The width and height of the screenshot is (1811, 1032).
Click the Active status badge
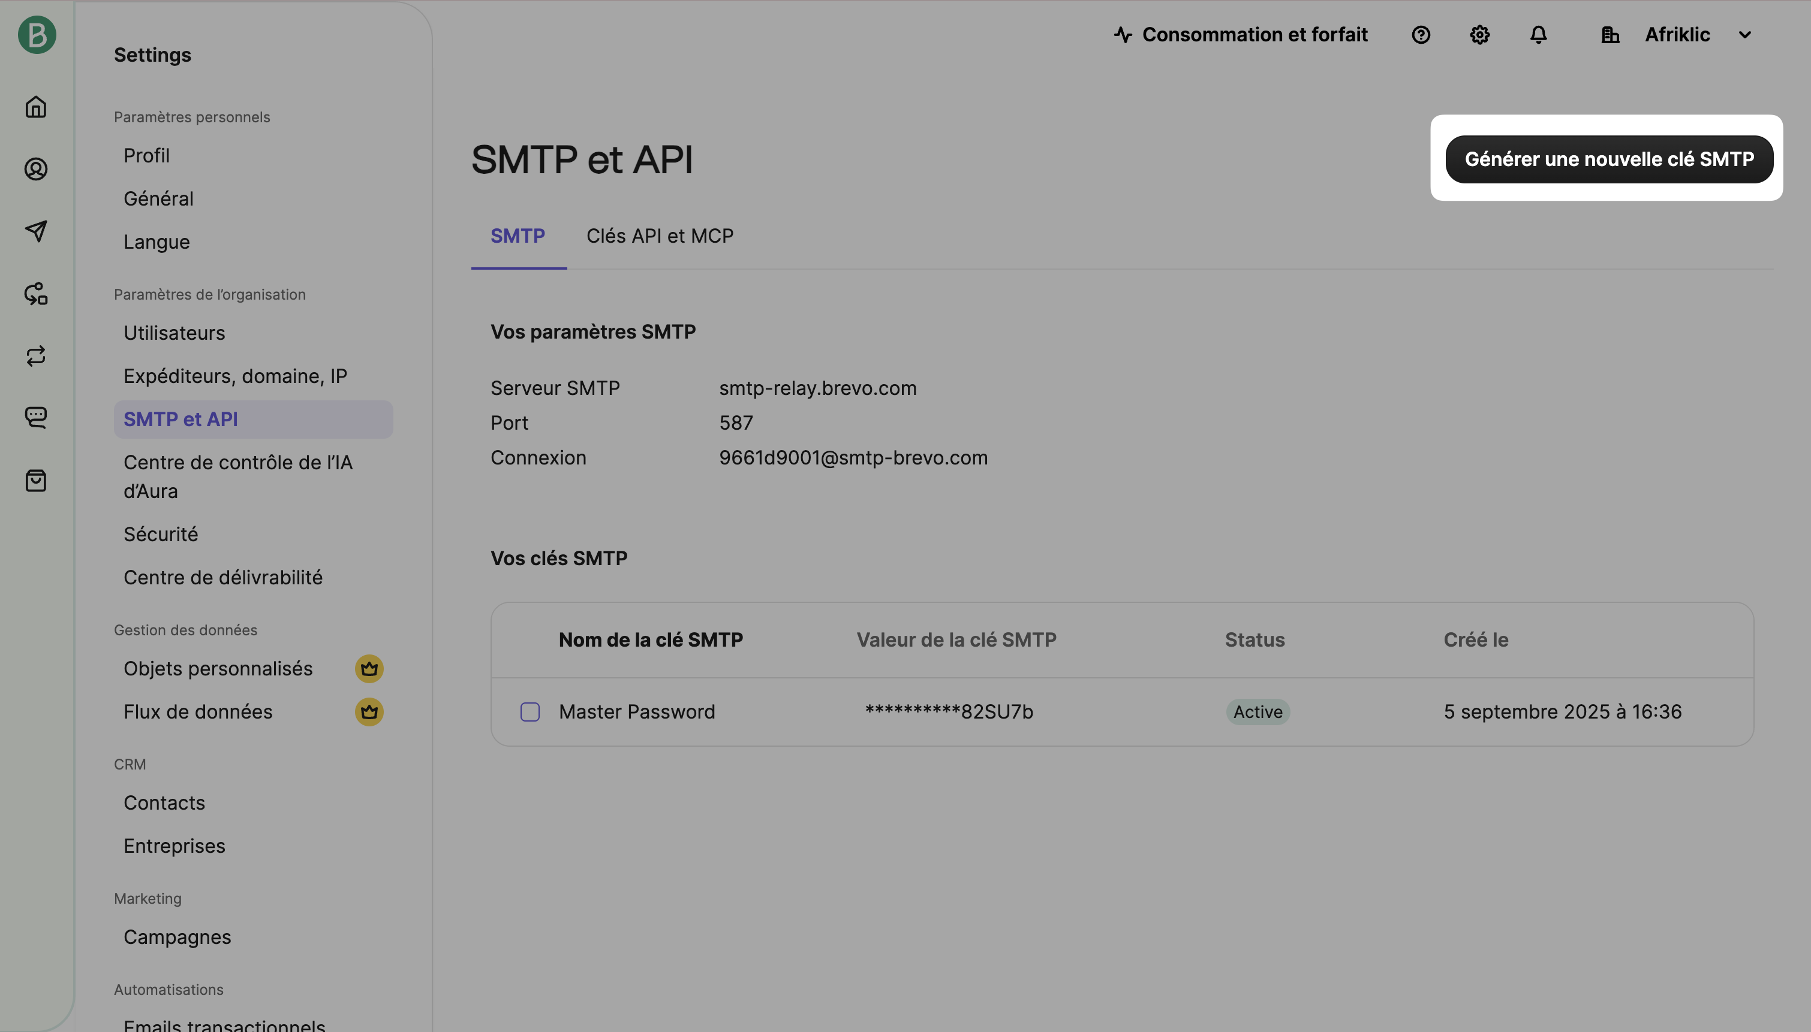click(1257, 711)
